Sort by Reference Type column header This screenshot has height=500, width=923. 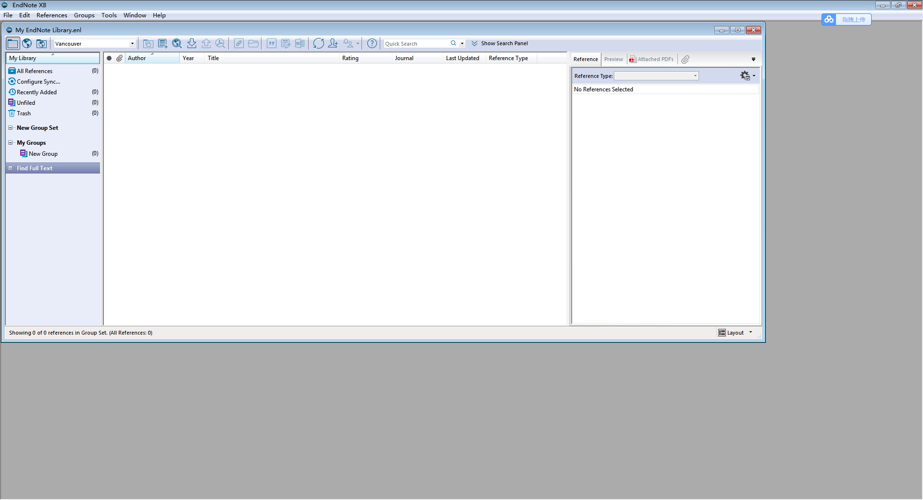[511, 58]
